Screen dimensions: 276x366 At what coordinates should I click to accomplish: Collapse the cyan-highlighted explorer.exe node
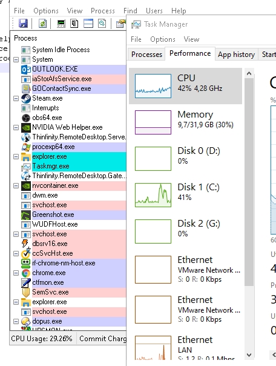coord(16,156)
